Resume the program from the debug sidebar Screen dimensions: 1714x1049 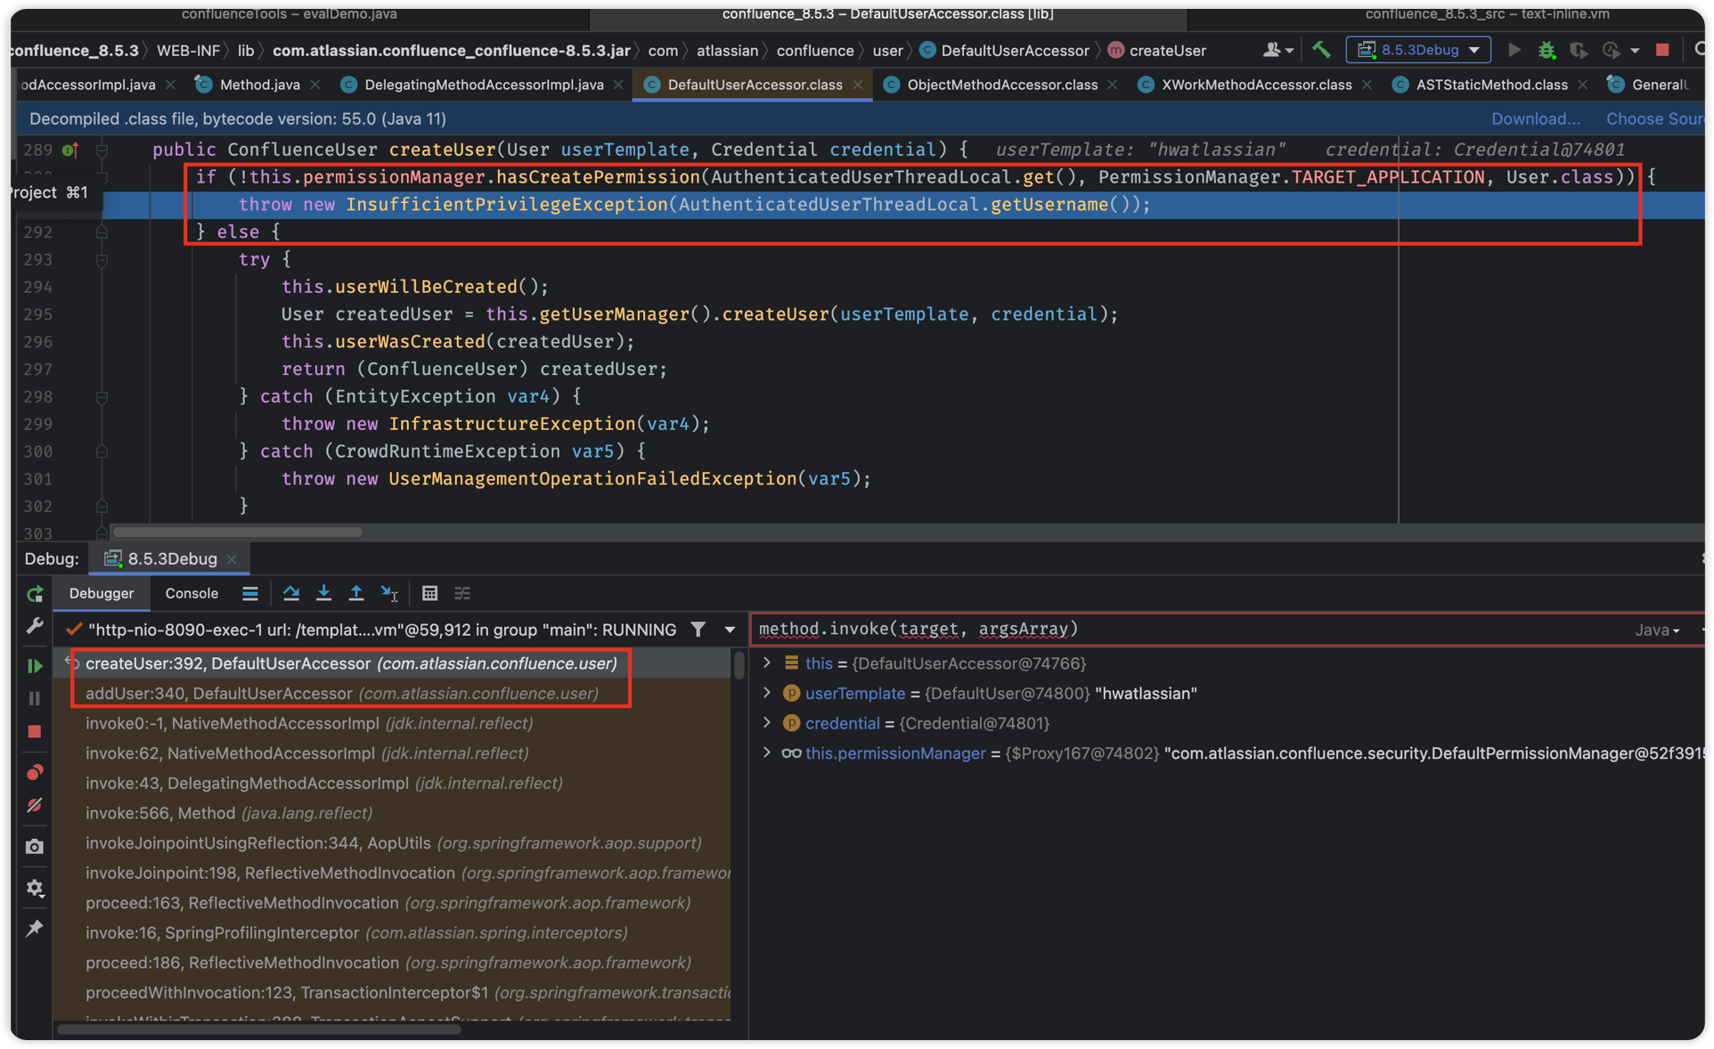coord(35,665)
